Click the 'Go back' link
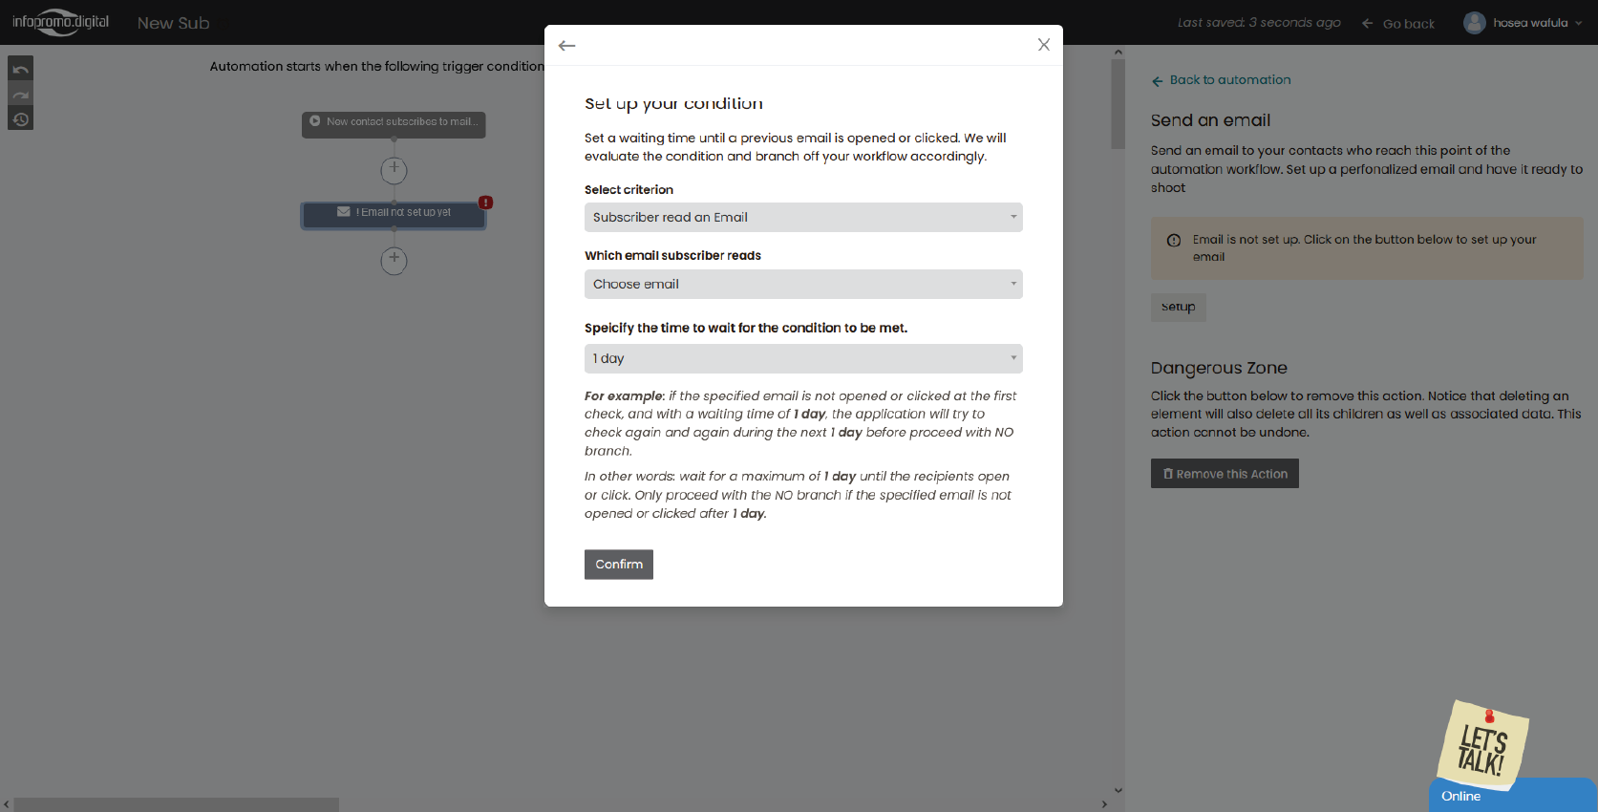The height and width of the screenshot is (812, 1598). point(1397,24)
